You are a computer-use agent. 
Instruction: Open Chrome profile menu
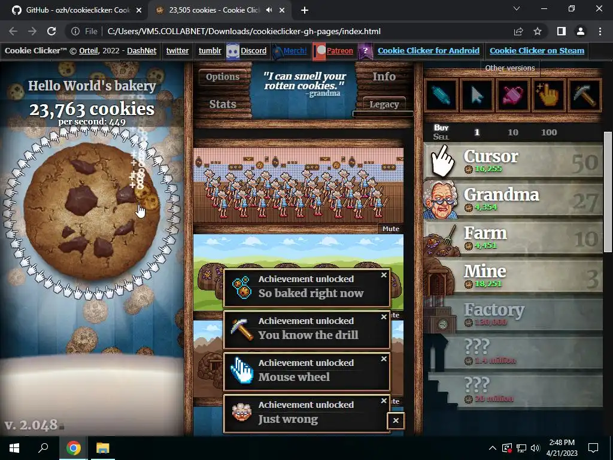click(x=581, y=31)
